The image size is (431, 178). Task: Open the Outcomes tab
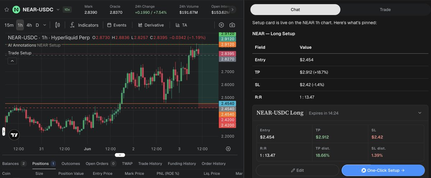click(x=71, y=164)
